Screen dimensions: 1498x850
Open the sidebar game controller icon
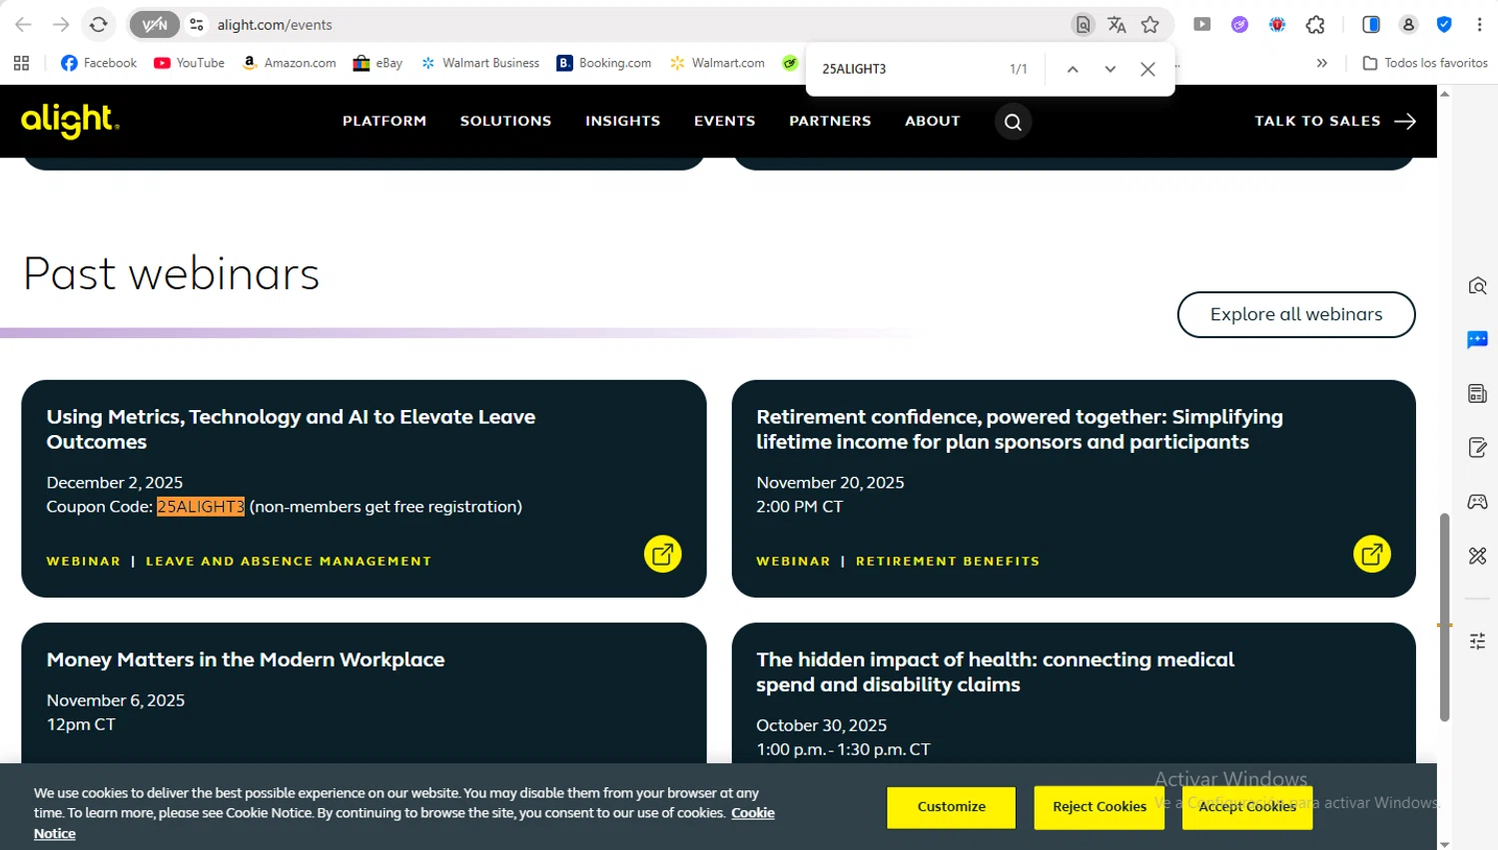click(x=1478, y=501)
